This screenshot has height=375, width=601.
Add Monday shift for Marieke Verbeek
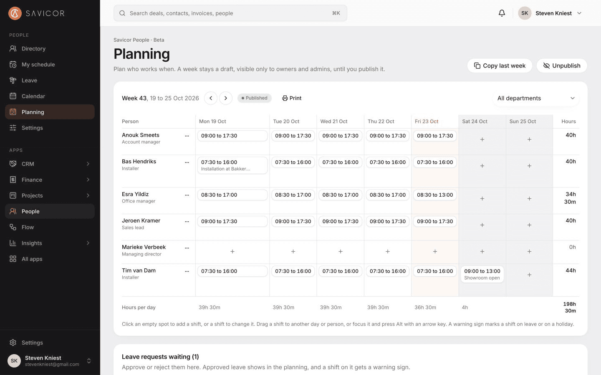[x=232, y=252]
